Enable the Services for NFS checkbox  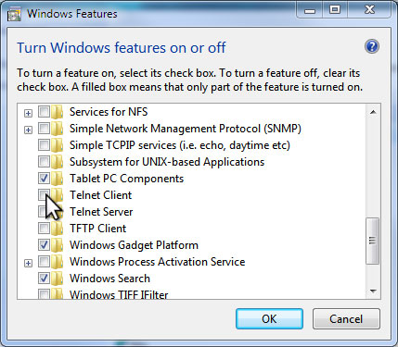click(44, 112)
